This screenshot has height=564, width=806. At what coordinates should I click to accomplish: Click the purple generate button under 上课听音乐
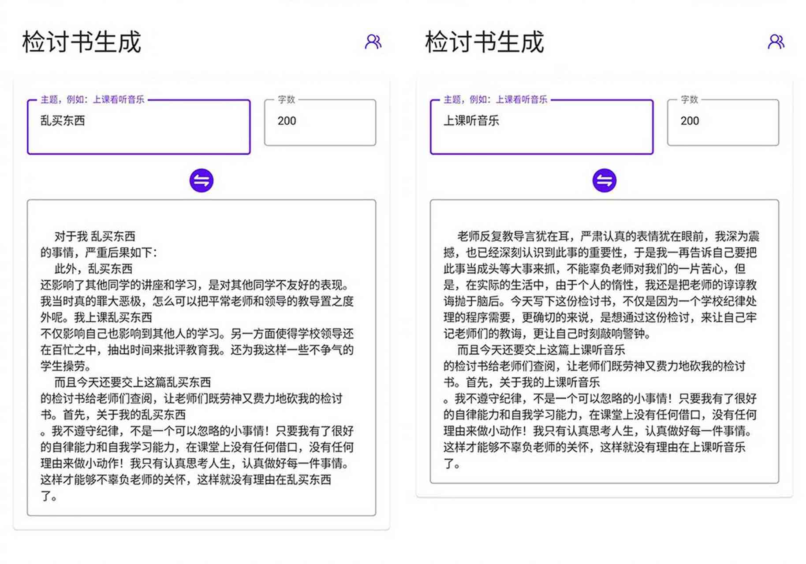coord(604,181)
